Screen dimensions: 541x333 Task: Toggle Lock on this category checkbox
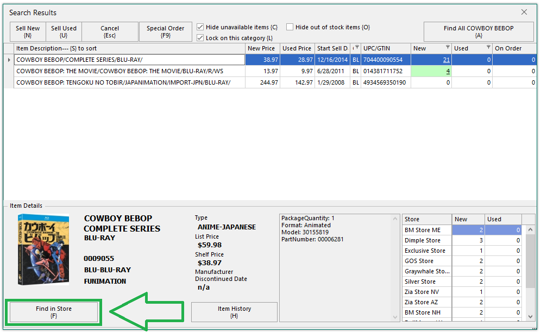coord(200,38)
